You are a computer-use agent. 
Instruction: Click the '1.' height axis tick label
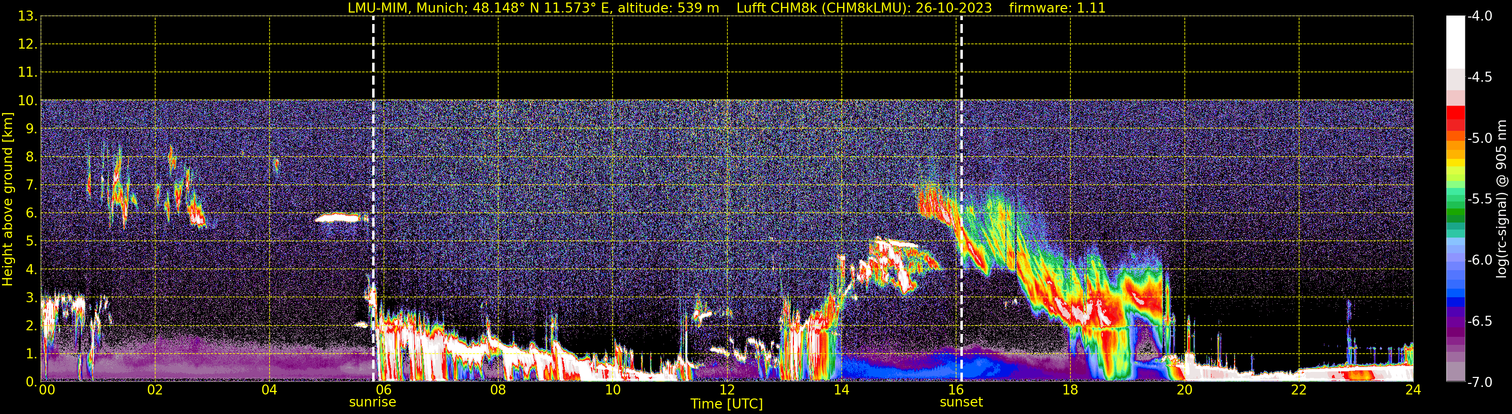32,354
